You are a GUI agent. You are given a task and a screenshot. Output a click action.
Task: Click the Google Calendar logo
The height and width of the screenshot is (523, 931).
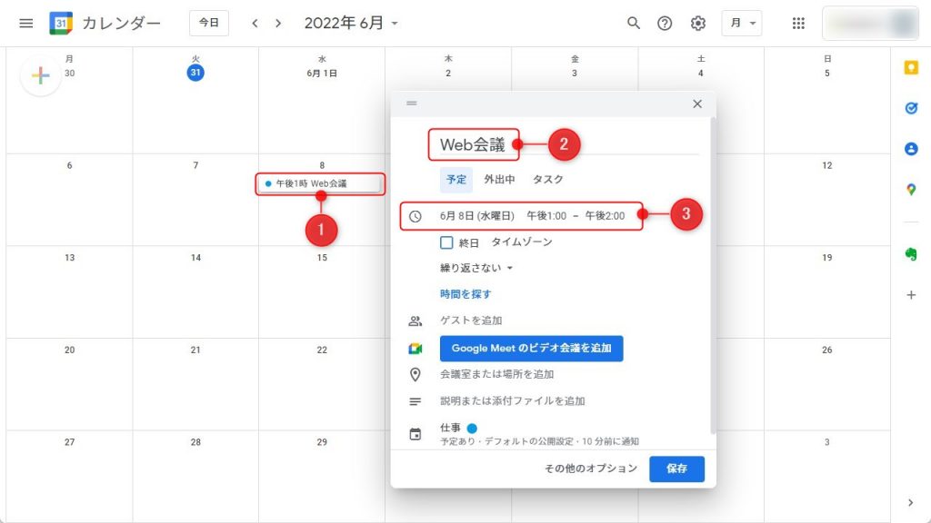coord(61,23)
